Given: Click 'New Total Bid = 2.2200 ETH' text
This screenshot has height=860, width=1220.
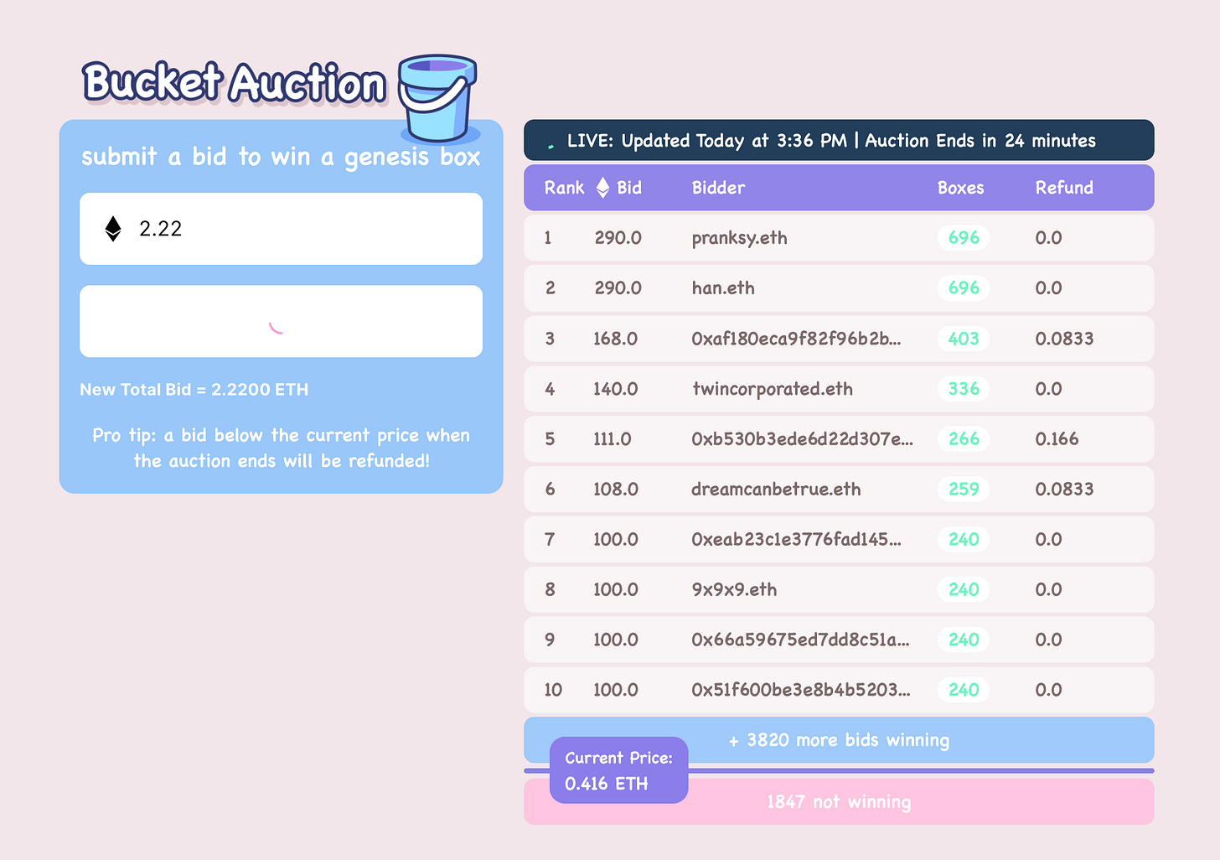Looking at the screenshot, I should (194, 390).
